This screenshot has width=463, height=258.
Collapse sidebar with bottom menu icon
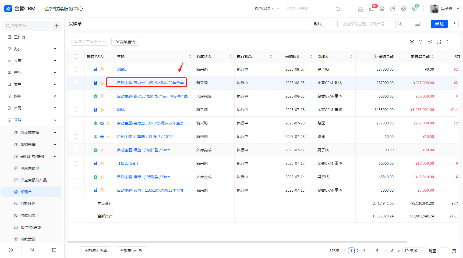(x=54, y=250)
